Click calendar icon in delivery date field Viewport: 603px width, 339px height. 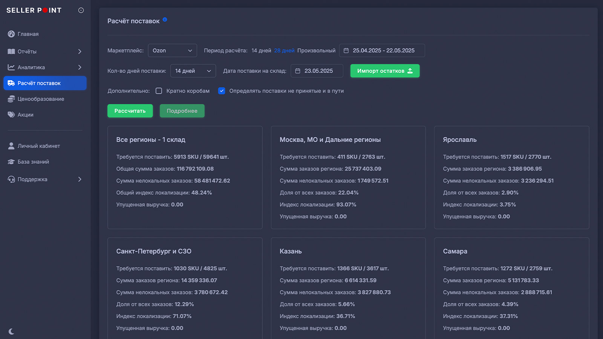(298, 71)
